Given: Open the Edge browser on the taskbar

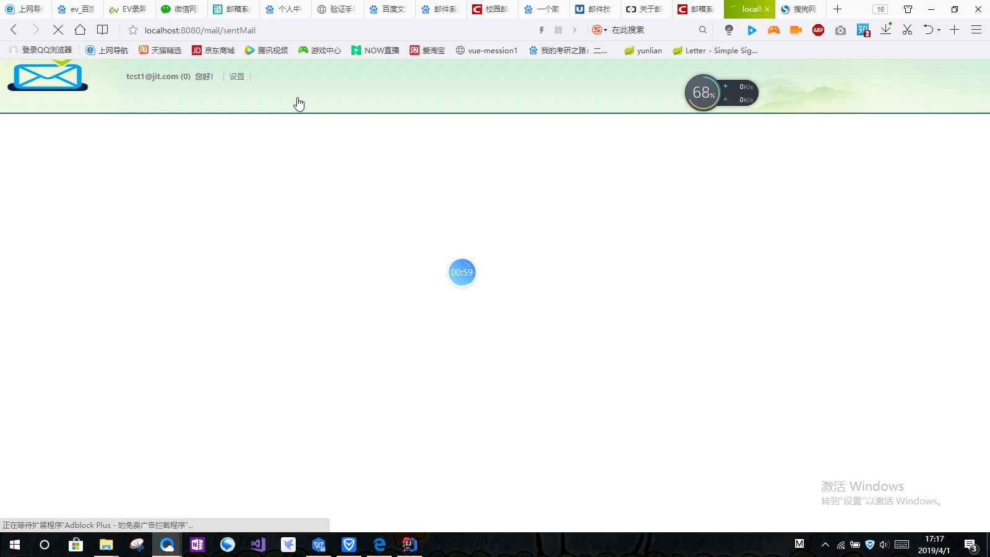Looking at the screenshot, I should click(x=379, y=545).
